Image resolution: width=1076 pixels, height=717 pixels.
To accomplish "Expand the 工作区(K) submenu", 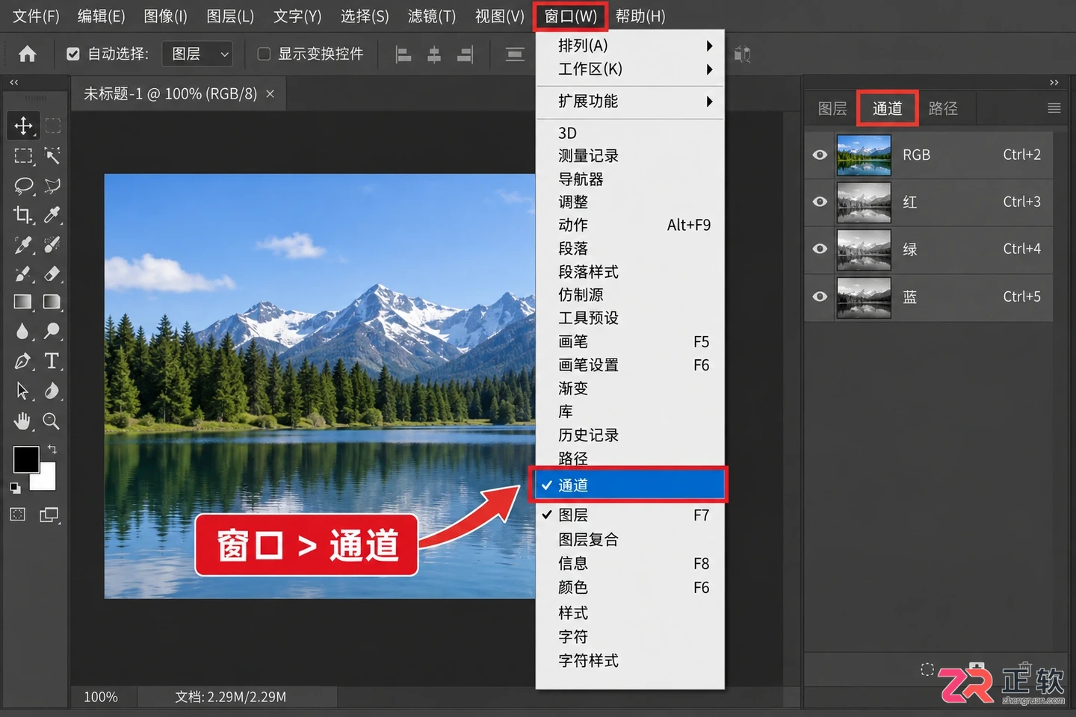I will [x=630, y=69].
